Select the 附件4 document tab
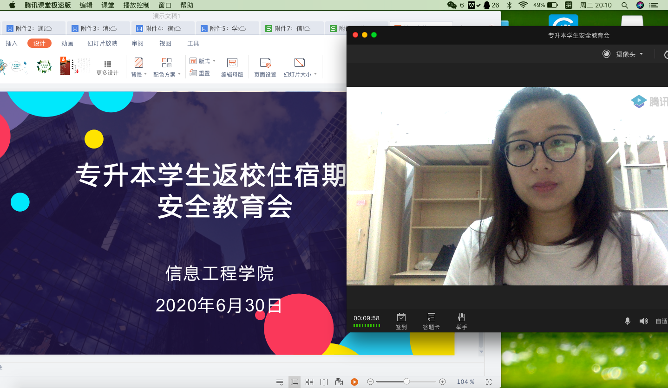Screen dimensions: 668x388 coord(159,28)
